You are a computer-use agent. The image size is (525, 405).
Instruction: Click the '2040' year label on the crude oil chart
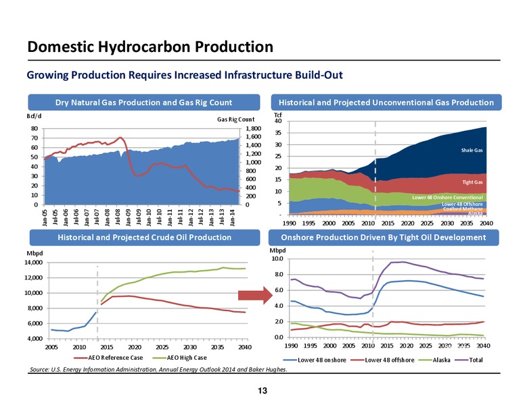[245, 347]
